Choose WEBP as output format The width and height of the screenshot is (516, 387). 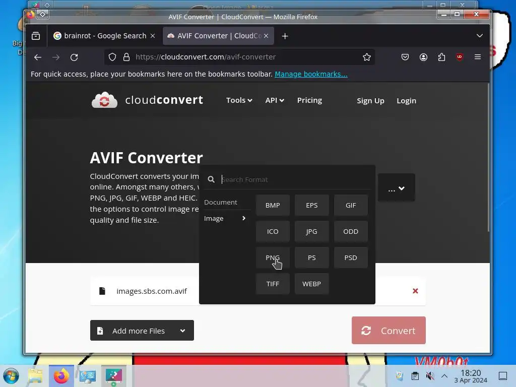click(311, 284)
